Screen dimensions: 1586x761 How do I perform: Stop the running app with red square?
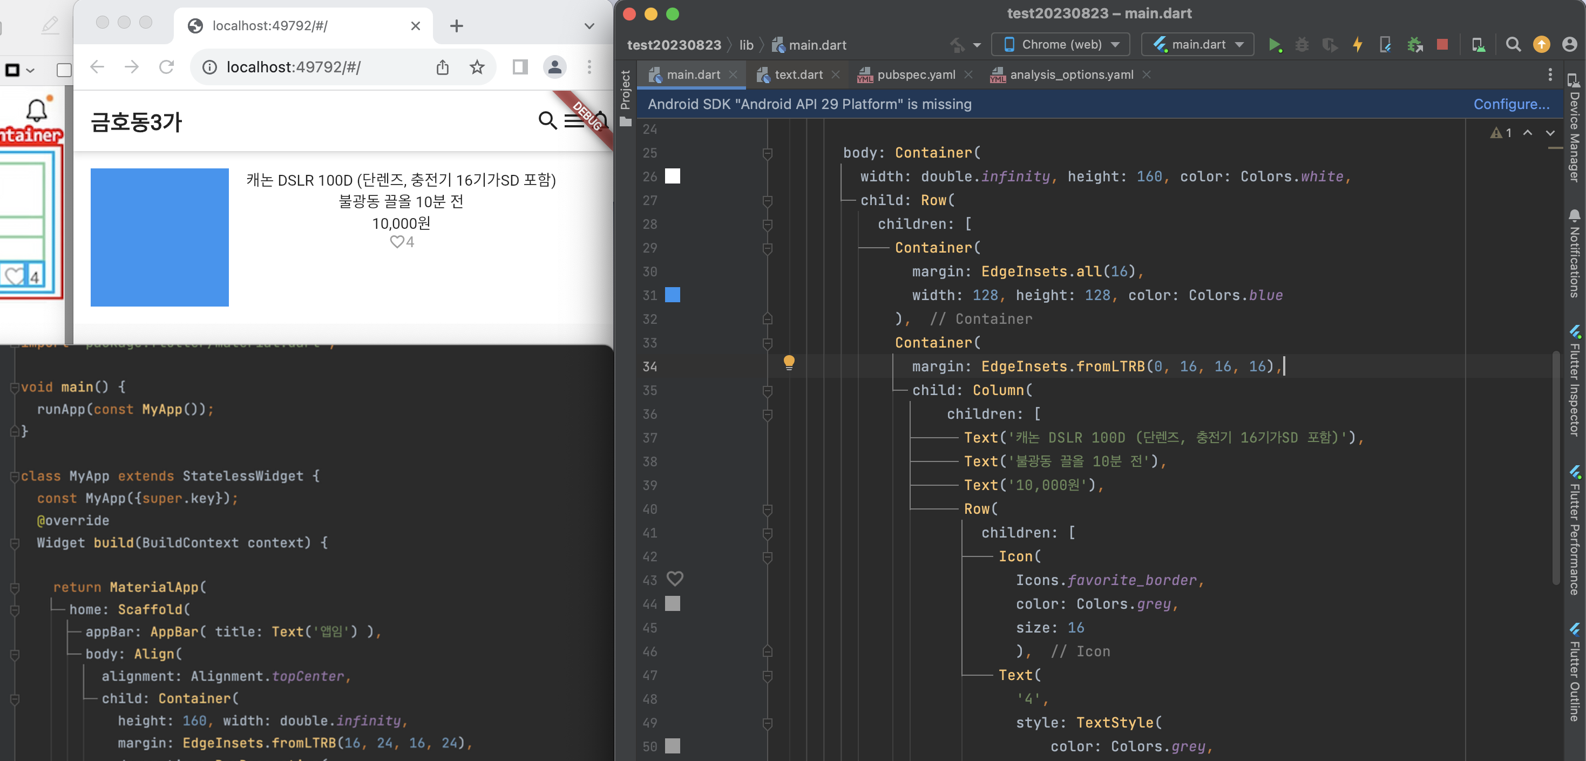tap(1442, 45)
